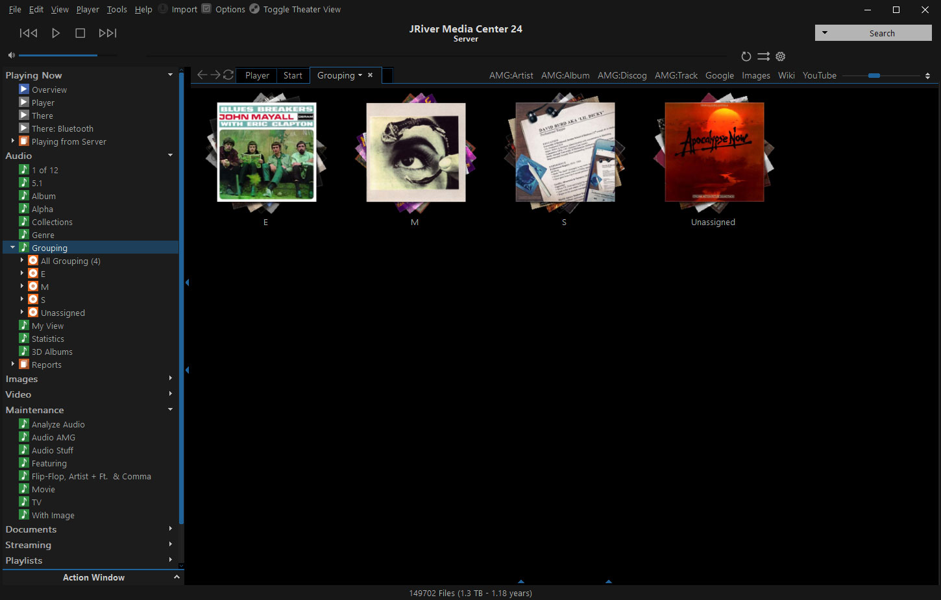Expand the Images section
The image size is (941, 600).
point(171,378)
